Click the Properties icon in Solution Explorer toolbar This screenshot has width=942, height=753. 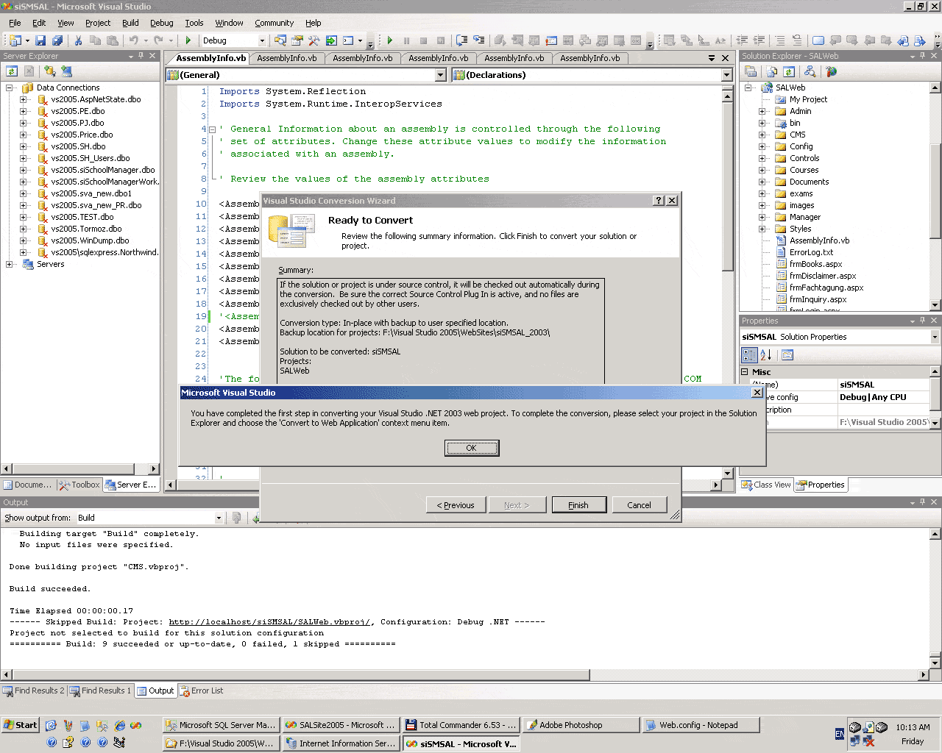(751, 71)
